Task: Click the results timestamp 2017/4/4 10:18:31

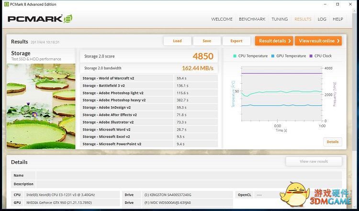Action: coord(45,42)
